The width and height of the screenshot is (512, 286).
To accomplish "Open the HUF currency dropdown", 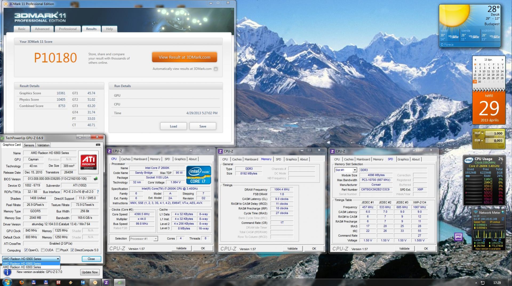I will coord(479,133).
